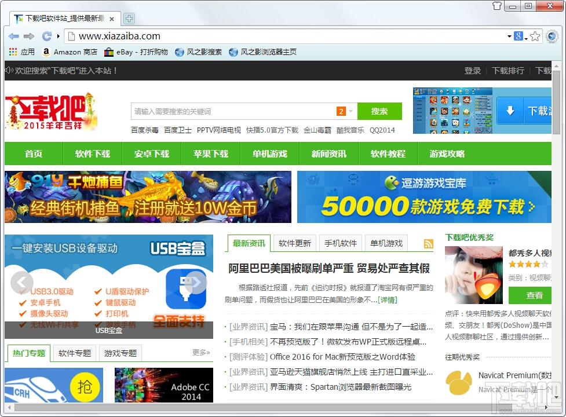The width and height of the screenshot is (566, 417).
Task: Open Spartan浏览器最新截图曝光 article
Action: [341, 387]
